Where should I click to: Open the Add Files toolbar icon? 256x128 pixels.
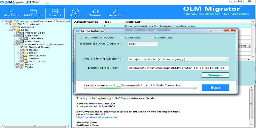tap(11, 13)
